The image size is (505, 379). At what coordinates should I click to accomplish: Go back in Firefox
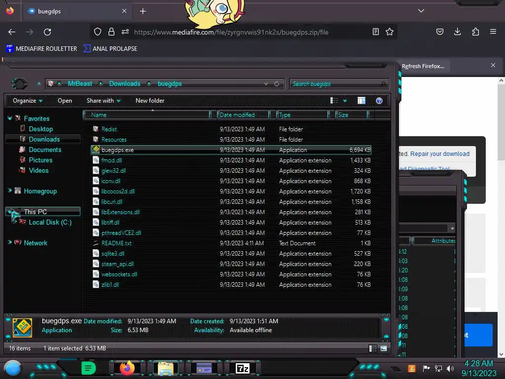click(x=12, y=32)
